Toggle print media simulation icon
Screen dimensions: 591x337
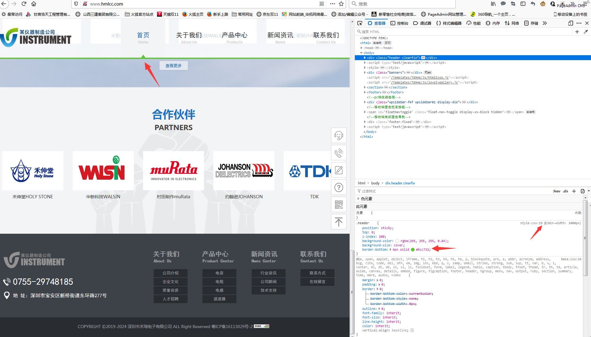tap(583, 191)
